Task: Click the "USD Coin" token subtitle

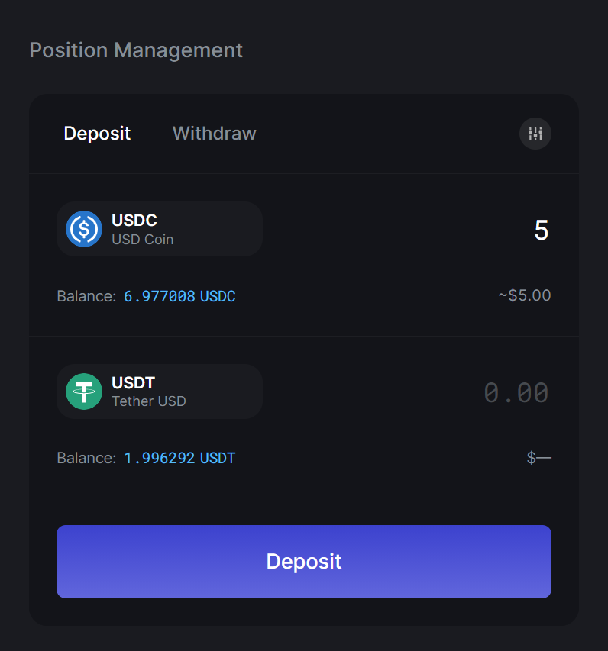Action: (143, 240)
